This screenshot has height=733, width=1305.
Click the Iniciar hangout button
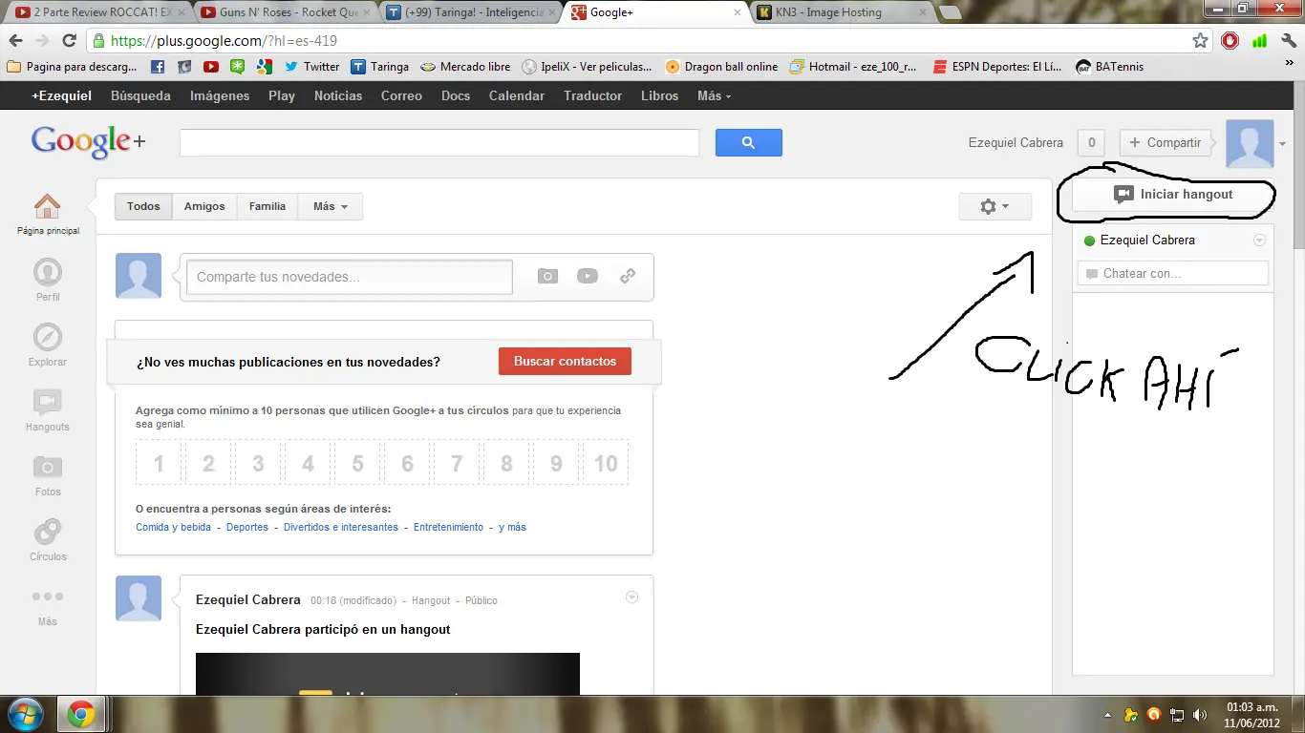tap(1173, 194)
